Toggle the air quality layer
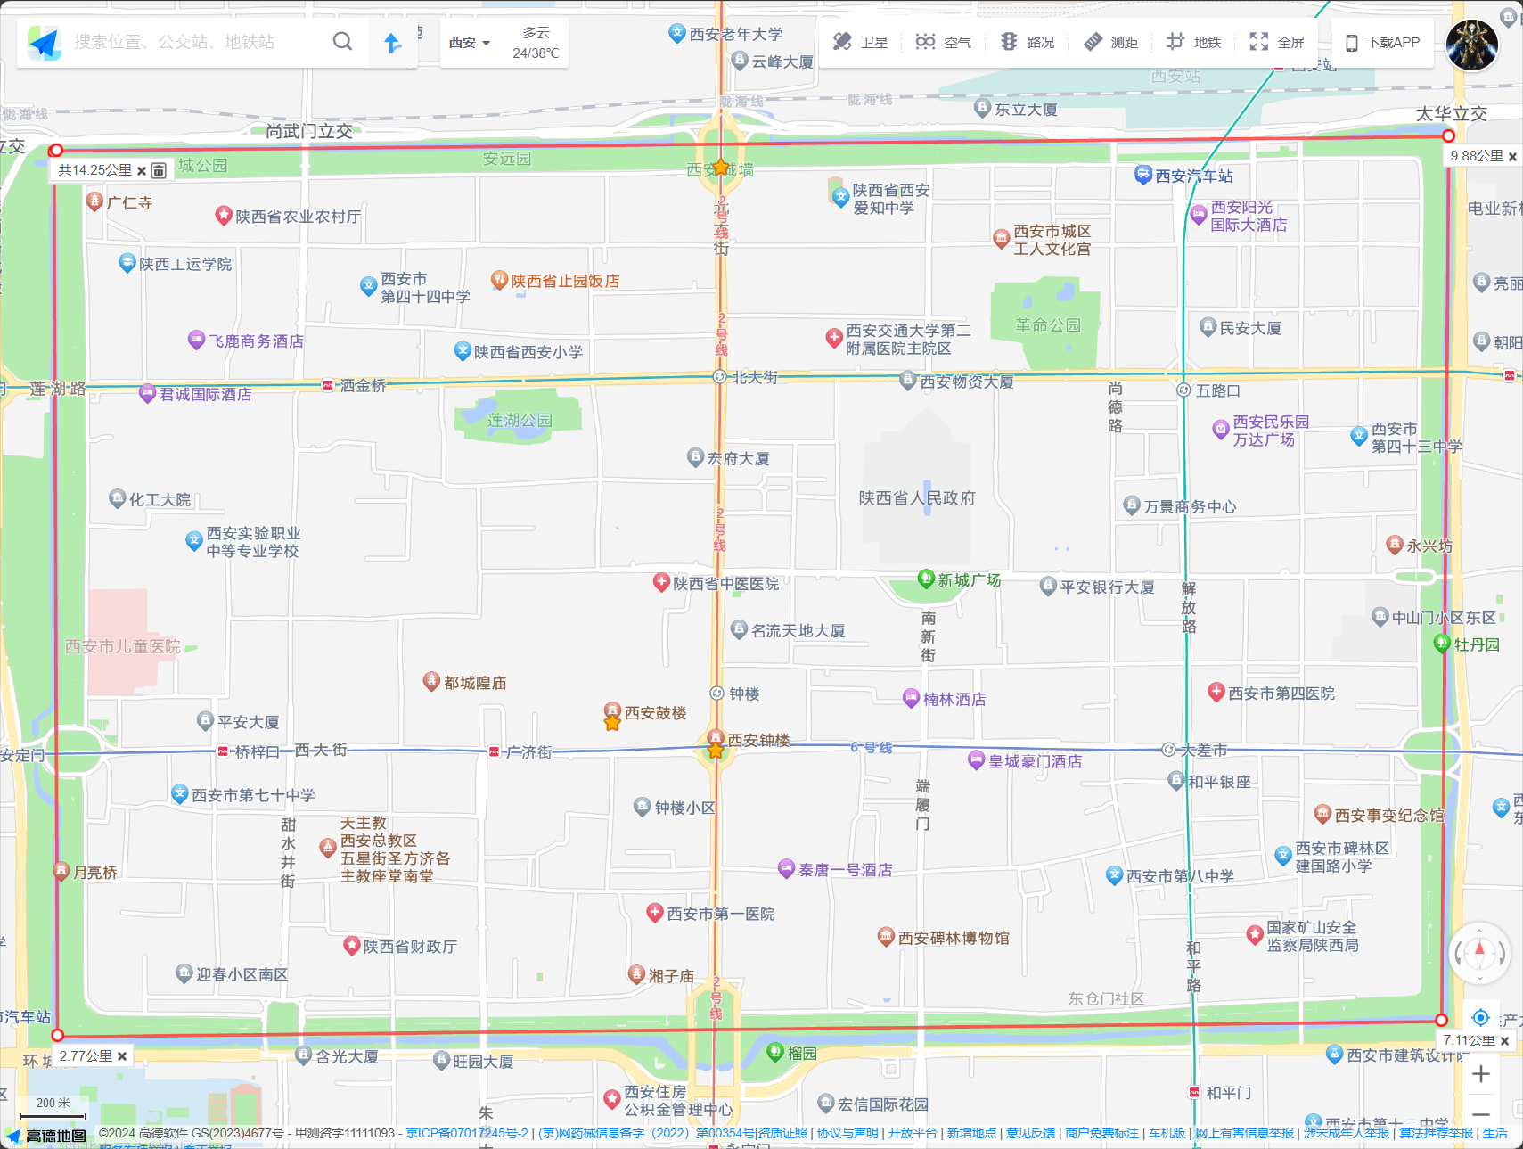1523x1149 pixels. (x=944, y=42)
